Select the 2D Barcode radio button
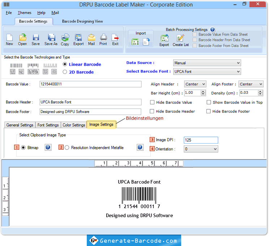Viewport: 269px width, 246px height. point(65,72)
